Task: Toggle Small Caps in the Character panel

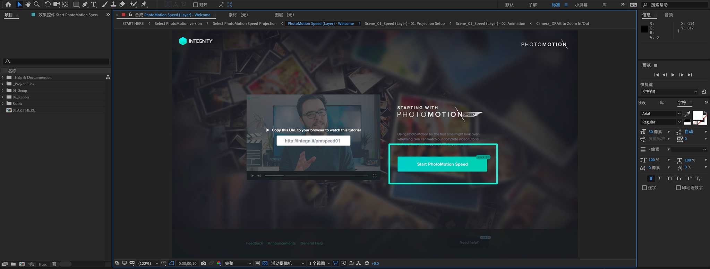Action: pyautogui.click(x=679, y=179)
